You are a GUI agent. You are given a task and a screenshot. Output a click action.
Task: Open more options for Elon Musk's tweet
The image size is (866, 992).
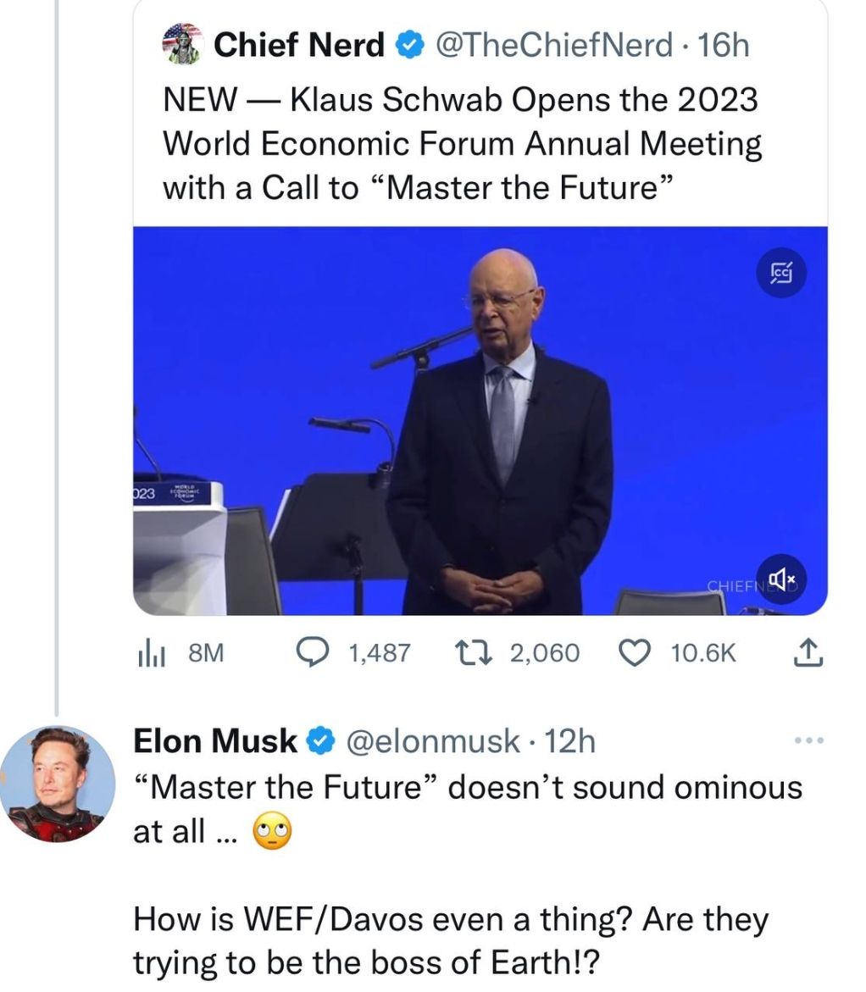(811, 740)
